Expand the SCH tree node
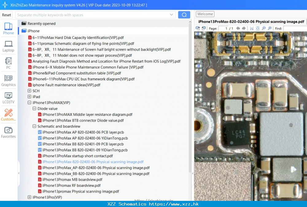307x207 pixels. tap(29, 91)
